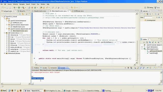Open the File menu
This screenshot has height=92, width=163.
(2, 4)
